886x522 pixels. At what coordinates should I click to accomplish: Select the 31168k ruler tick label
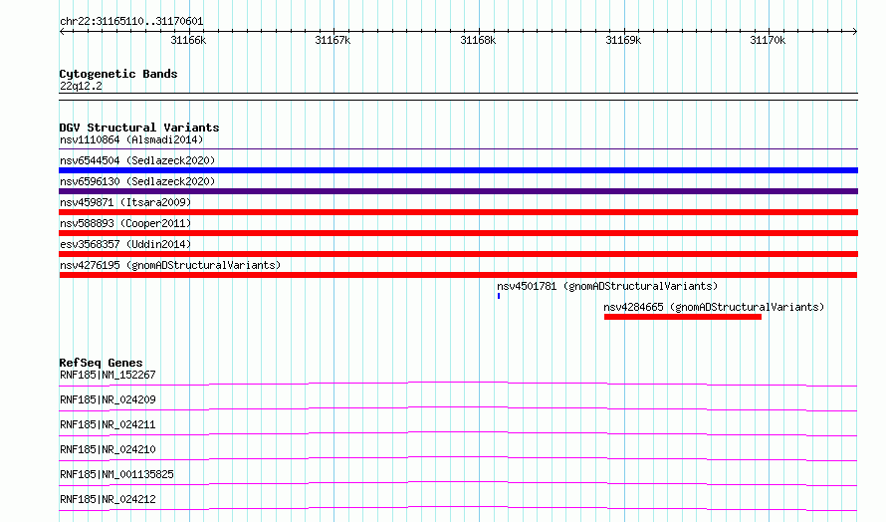pos(478,40)
